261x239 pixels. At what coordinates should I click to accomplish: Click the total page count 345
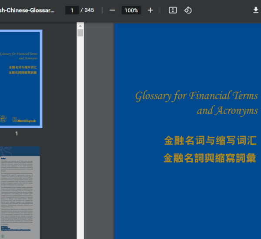tap(89, 10)
